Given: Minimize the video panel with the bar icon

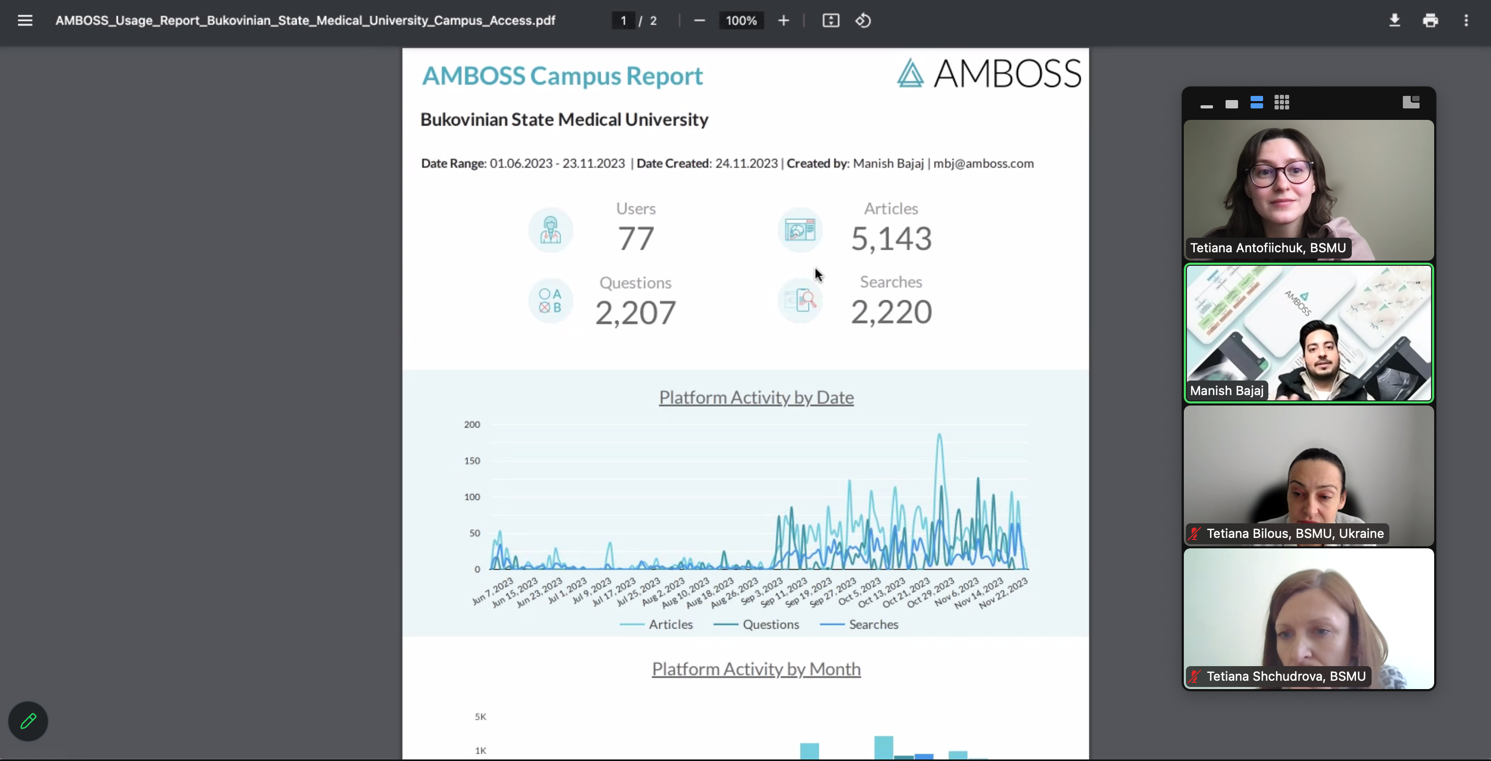Looking at the screenshot, I should click(1206, 106).
